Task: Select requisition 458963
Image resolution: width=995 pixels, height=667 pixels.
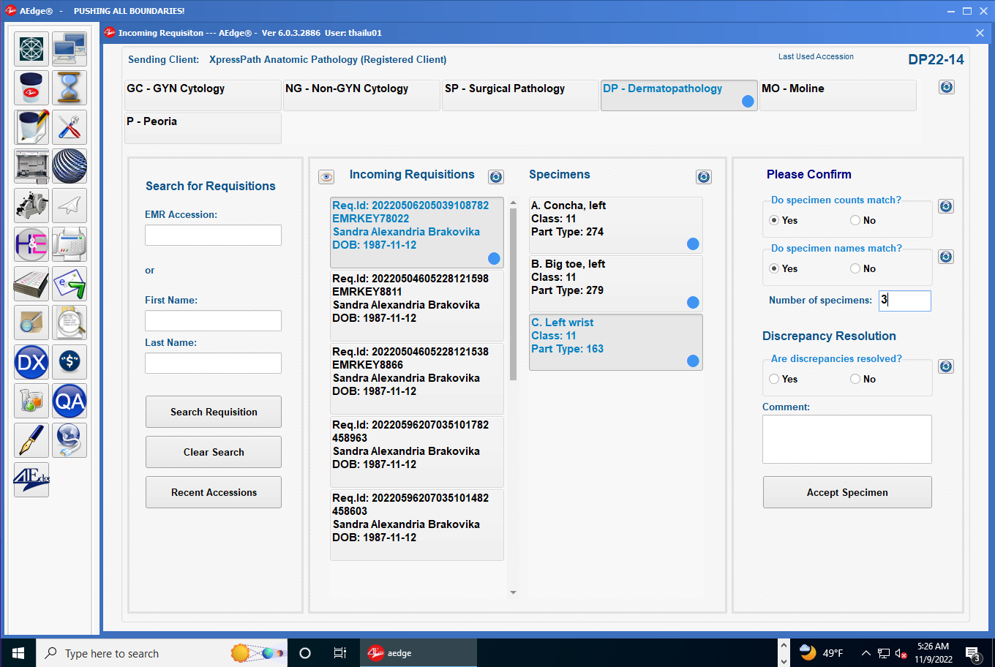Action: click(417, 451)
